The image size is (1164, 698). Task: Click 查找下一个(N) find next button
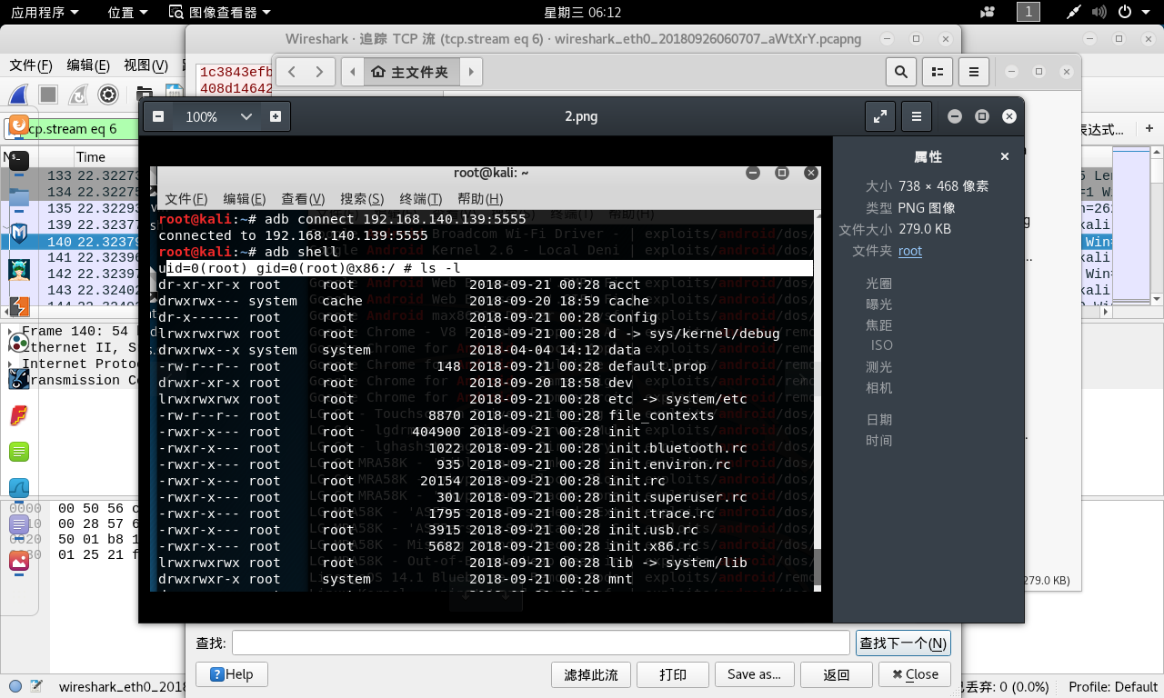point(904,643)
